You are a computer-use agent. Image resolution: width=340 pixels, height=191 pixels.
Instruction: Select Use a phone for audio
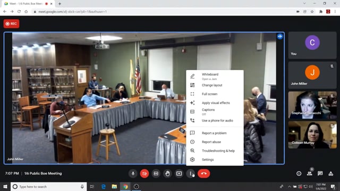215,120
